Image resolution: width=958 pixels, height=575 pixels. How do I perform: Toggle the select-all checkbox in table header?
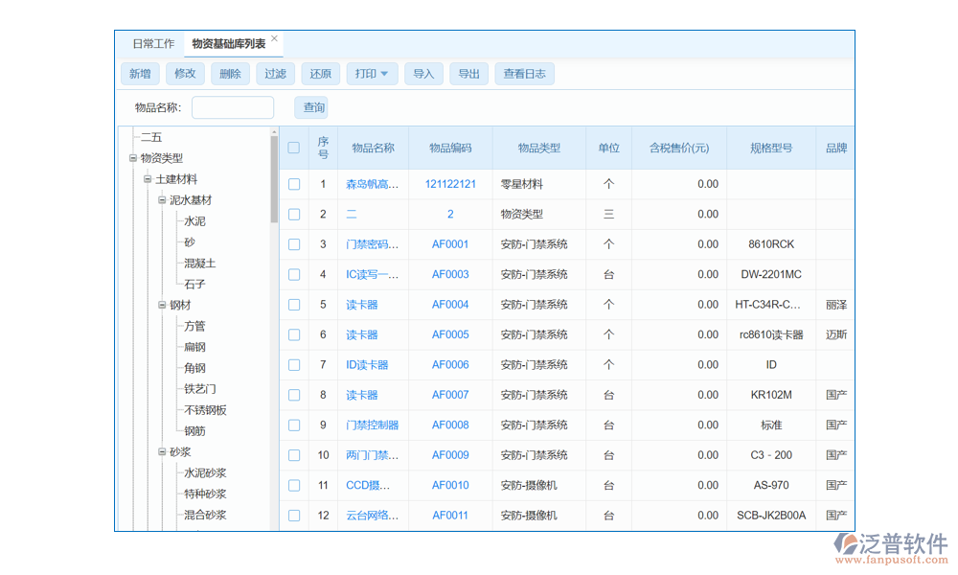(x=294, y=148)
